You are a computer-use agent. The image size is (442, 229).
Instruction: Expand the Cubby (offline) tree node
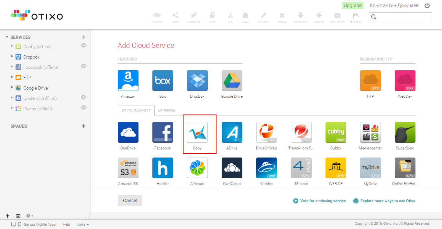tap(12, 46)
